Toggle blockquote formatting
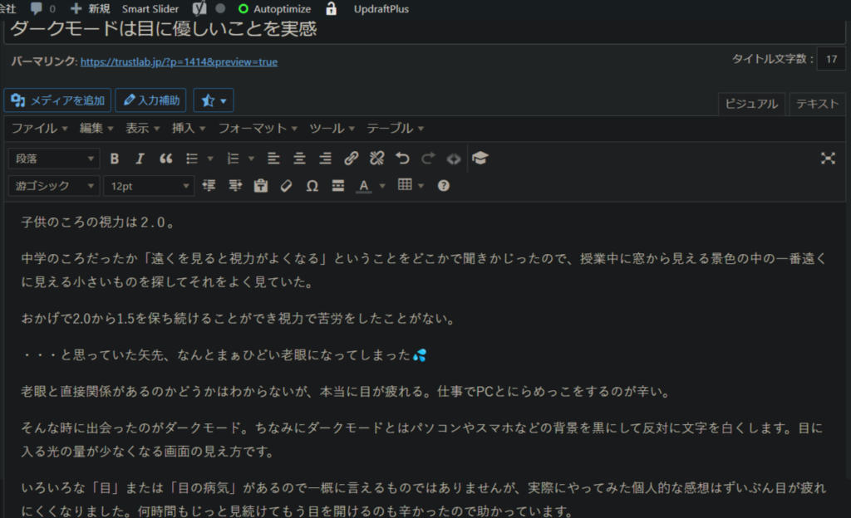Screen dimensions: 851x518 click(x=165, y=159)
